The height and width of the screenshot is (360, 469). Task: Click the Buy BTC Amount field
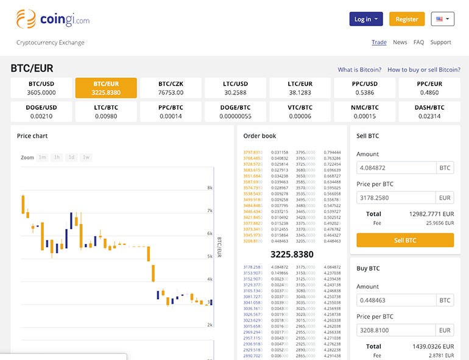(x=397, y=300)
